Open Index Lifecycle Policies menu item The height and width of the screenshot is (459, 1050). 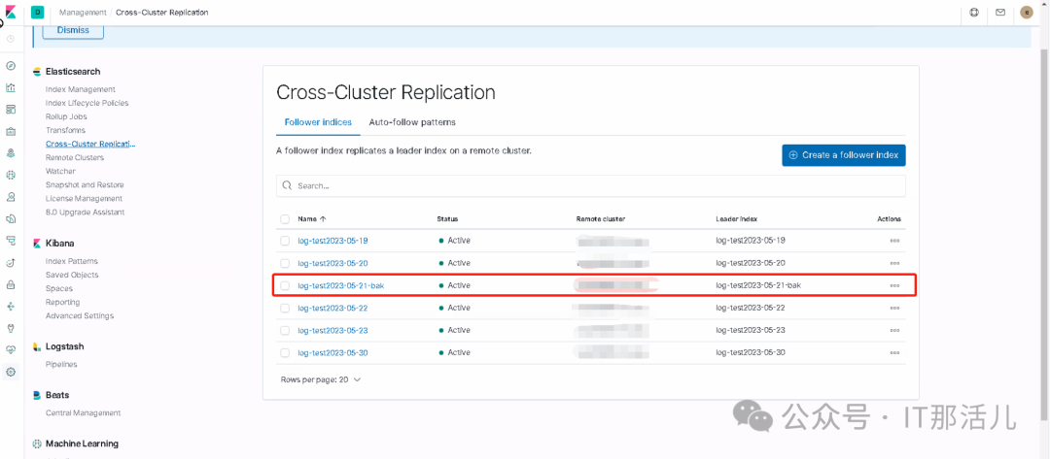pyautogui.click(x=87, y=103)
